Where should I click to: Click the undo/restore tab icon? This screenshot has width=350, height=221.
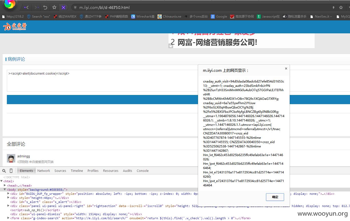pos(45,7)
